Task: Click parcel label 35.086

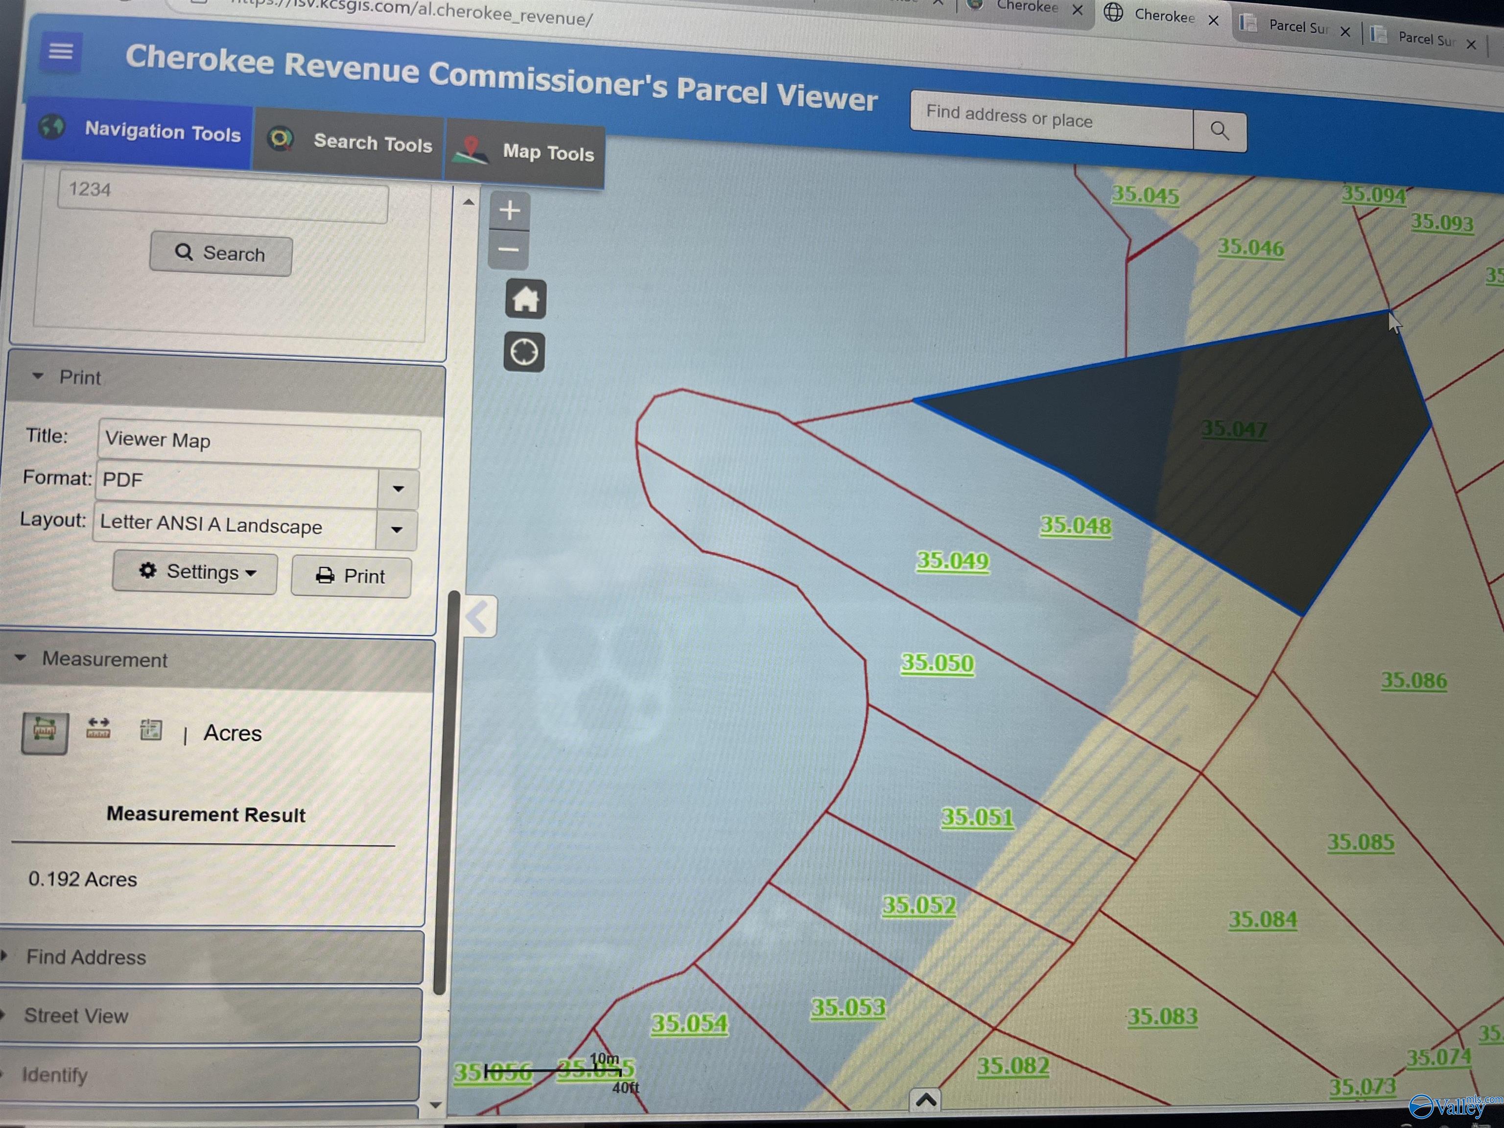Action: click(1414, 681)
